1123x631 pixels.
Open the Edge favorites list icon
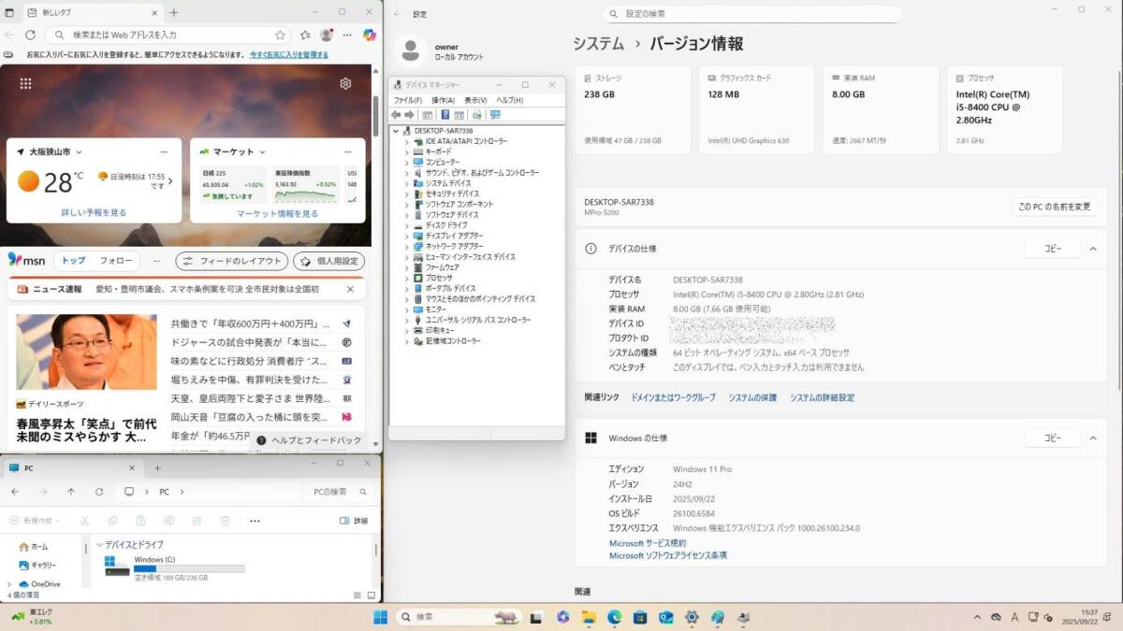[303, 35]
